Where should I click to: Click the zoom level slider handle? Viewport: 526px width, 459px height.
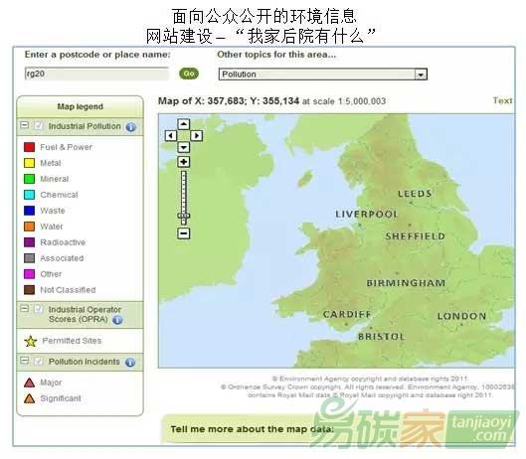click(184, 216)
